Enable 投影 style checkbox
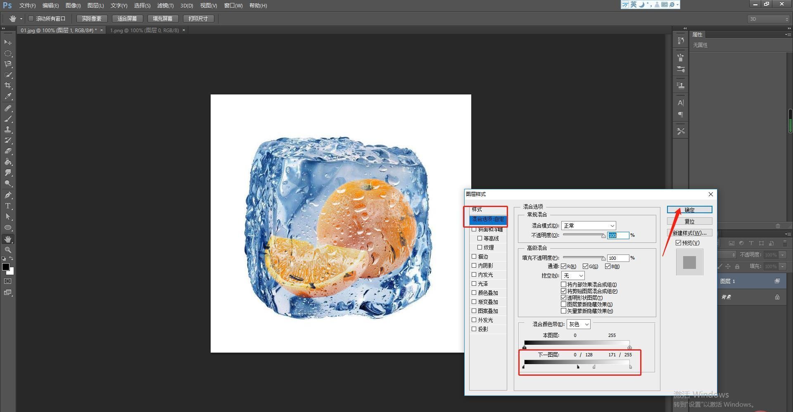The height and width of the screenshot is (412, 793). coord(474,329)
